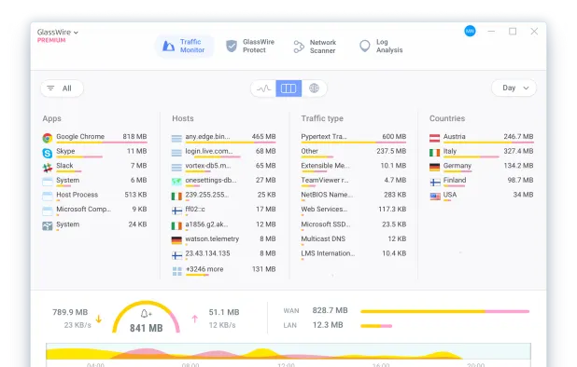Click the Finland flag in Countries

coord(435,182)
